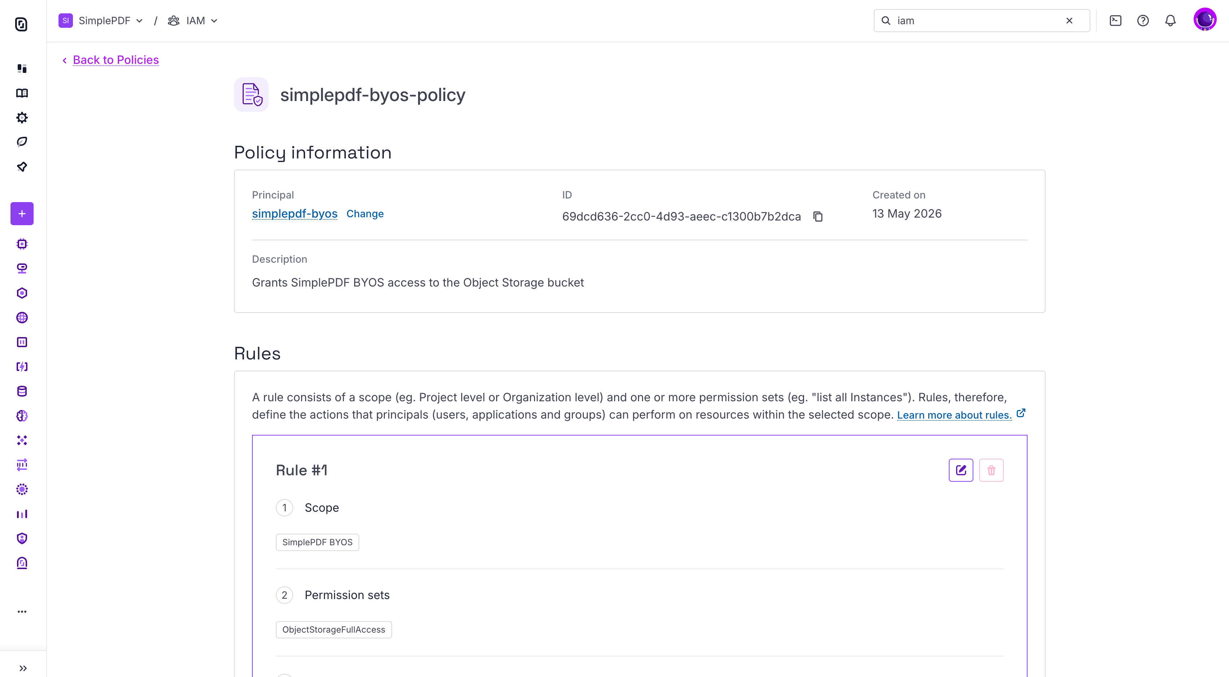This screenshot has width=1229, height=677.
Task: Open the gear settings sidebar icon
Action: pos(22,117)
